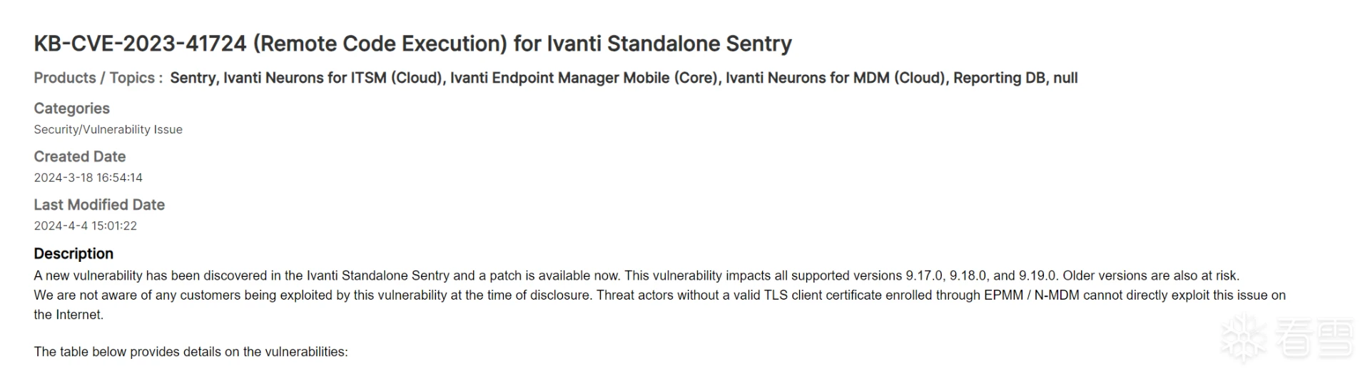Image resolution: width=1370 pixels, height=381 pixels.
Task: Select the Sentry product topic
Action: point(193,78)
